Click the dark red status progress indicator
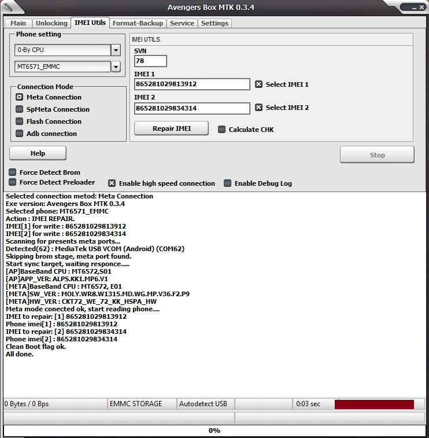429x438 pixels. tap(374, 404)
